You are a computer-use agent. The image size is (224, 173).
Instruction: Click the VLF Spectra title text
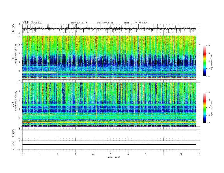(x=32, y=22)
